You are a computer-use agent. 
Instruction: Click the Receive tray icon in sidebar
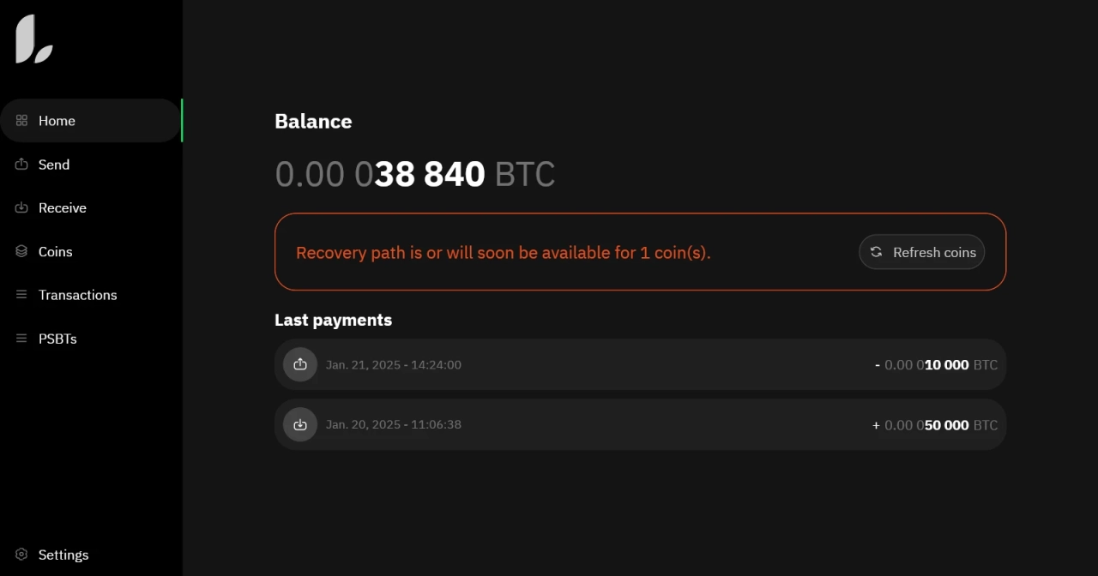[x=22, y=208]
